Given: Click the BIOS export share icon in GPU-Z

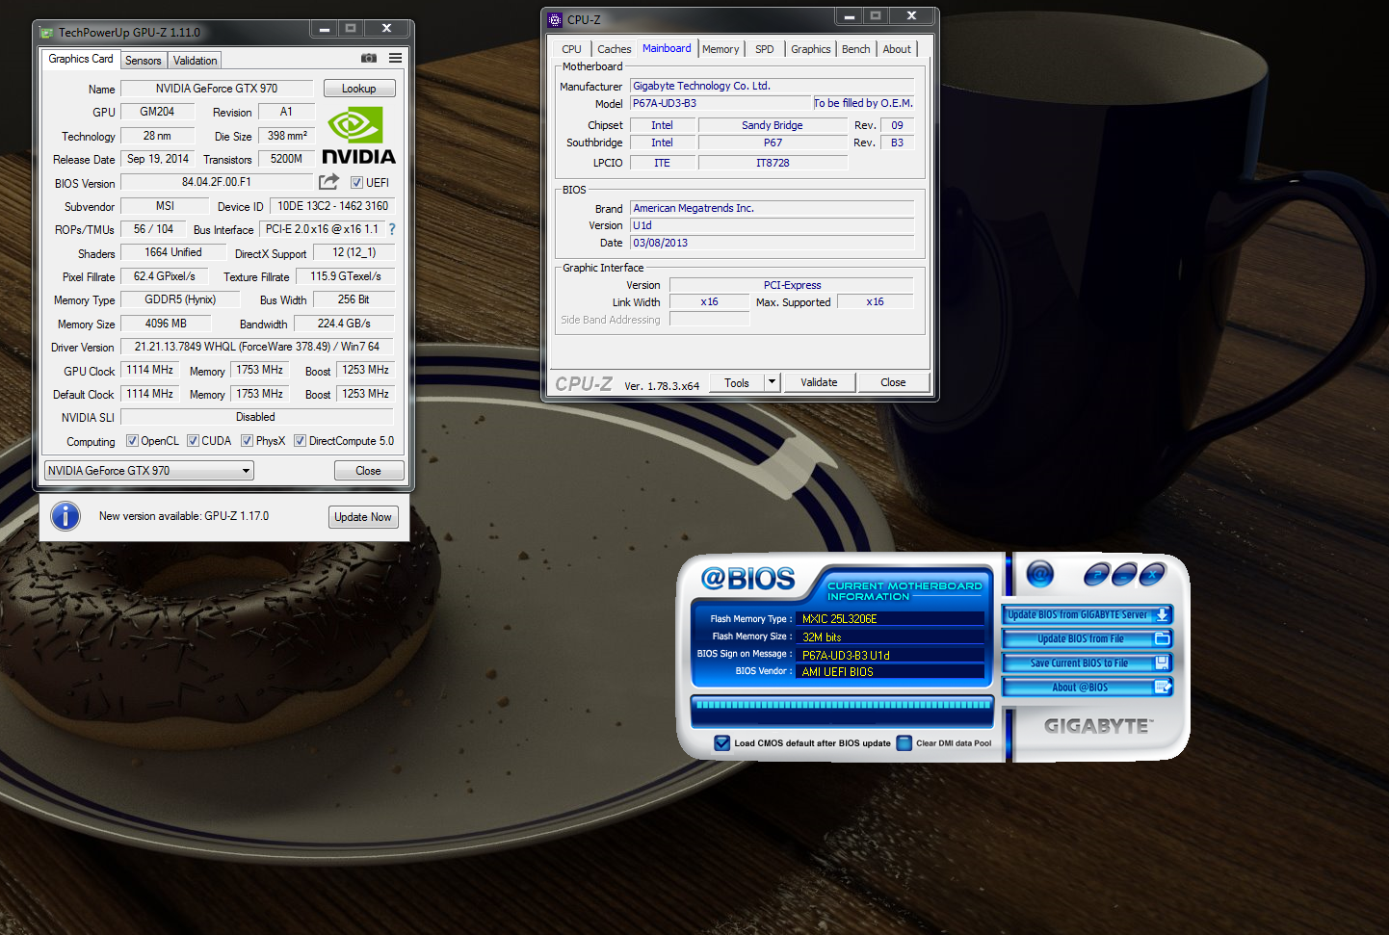Looking at the screenshot, I should coord(328,181).
